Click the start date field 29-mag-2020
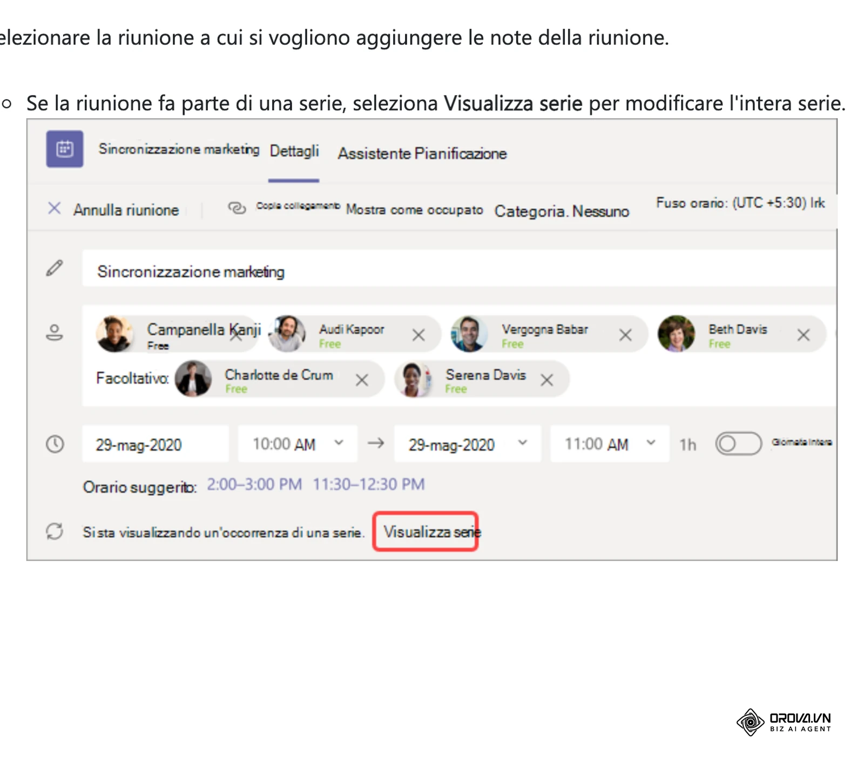864x758 pixels. (156, 443)
